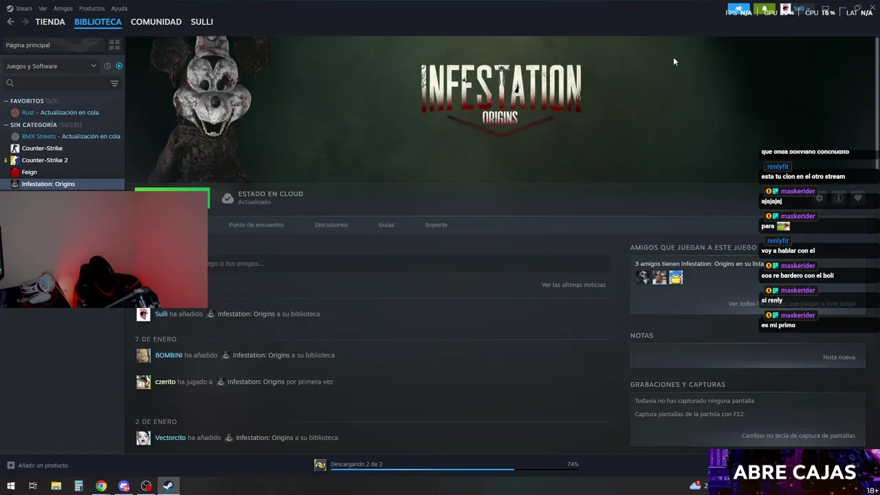Open Soporte tab
Image resolution: width=880 pixels, height=495 pixels.
pyautogui.click(x=436, y=225)
